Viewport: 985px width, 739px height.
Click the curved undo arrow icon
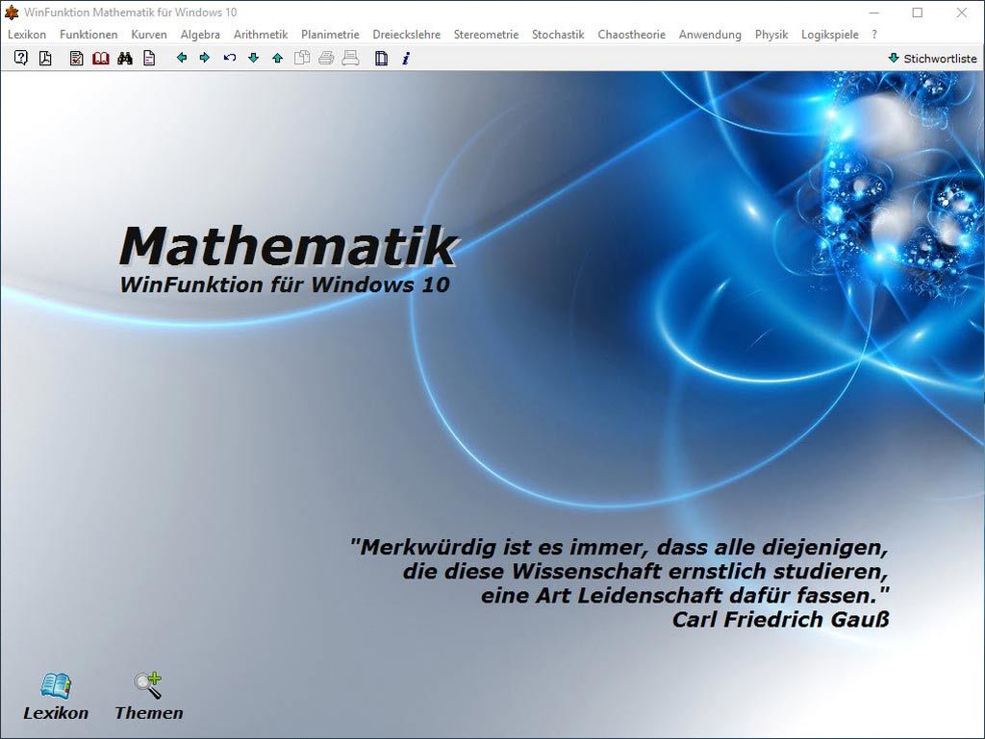[229, 58]
